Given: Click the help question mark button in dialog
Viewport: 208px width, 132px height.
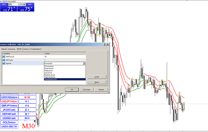Looking at the screenshot, I should 104,44.
